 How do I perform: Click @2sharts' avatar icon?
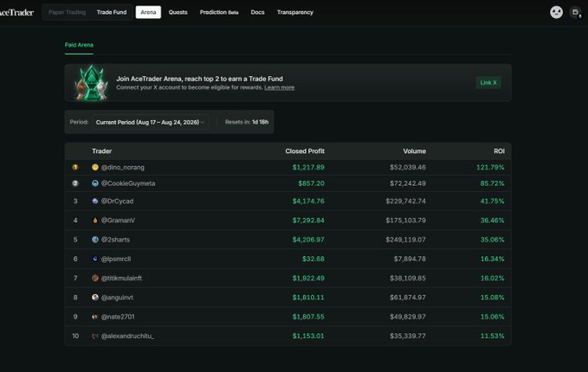click(95, 240)
